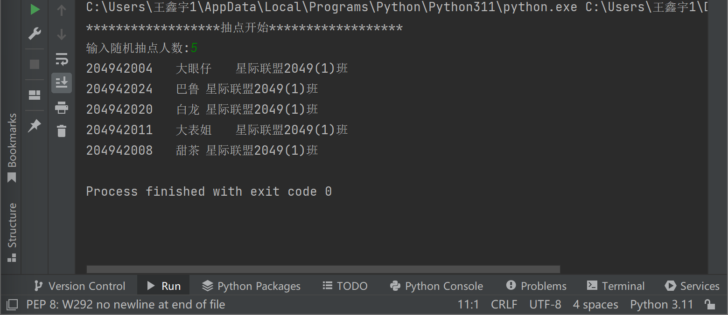Switch to the Terminal tab

[x=616, y=286]
